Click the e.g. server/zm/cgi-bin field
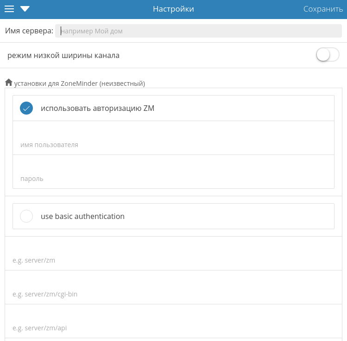The width and height of the screenshot is (347, 341). [x=173, y=287]
